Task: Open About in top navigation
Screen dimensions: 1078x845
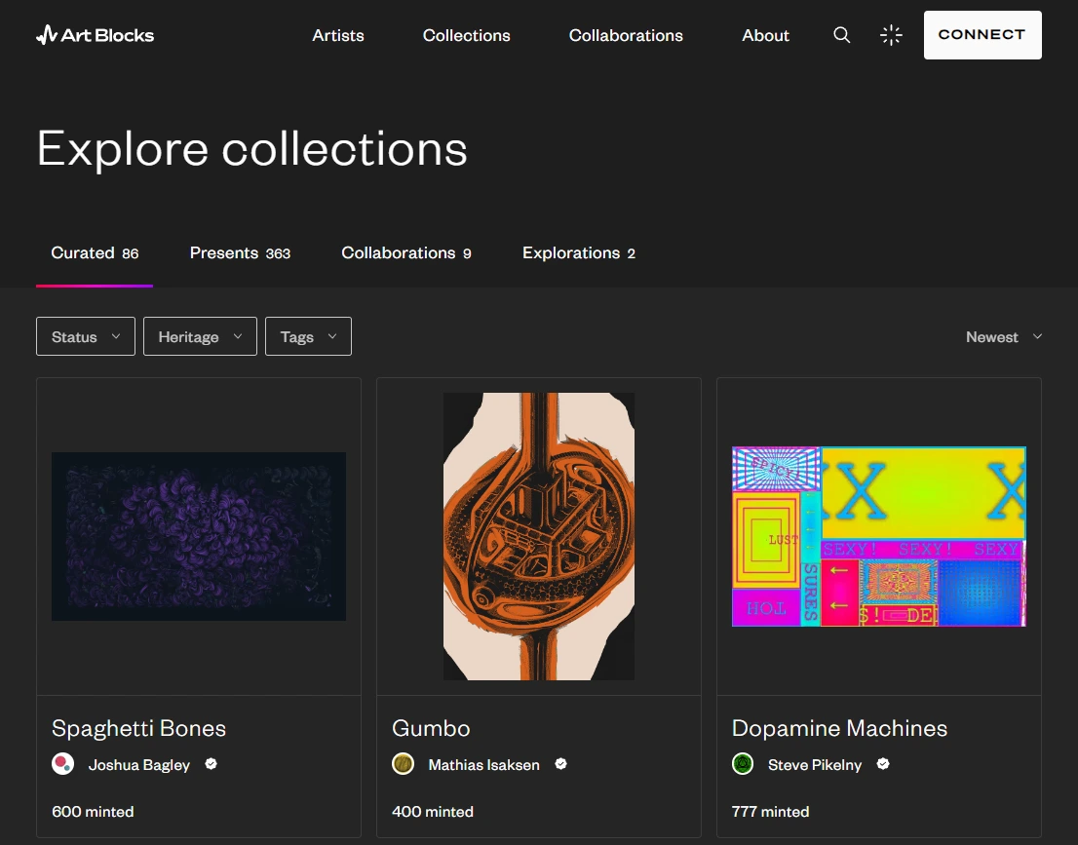Action: coord(765,35)
